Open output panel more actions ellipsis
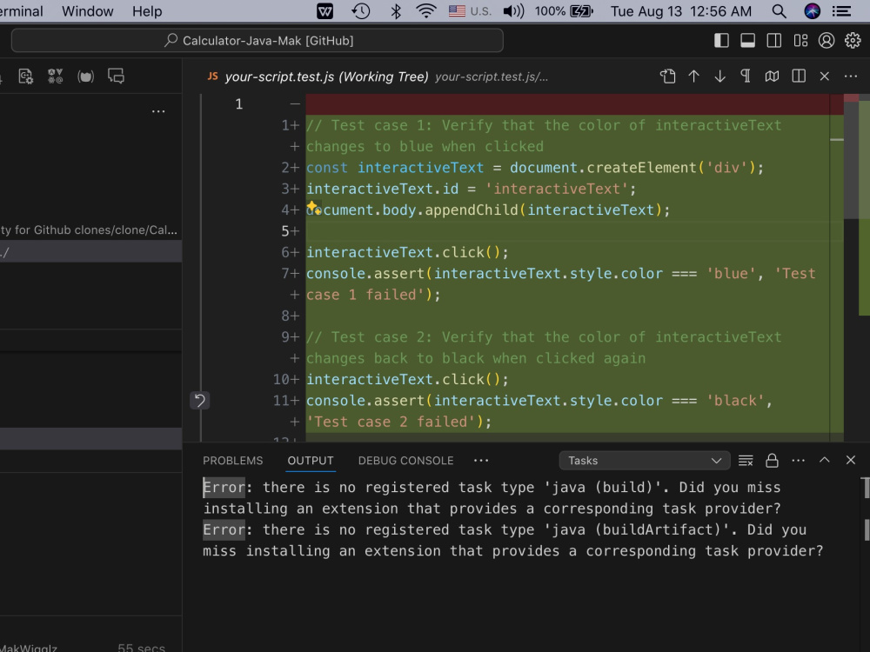Image resolution: width=870 pixels, height=652 pixels. point(799,460)
